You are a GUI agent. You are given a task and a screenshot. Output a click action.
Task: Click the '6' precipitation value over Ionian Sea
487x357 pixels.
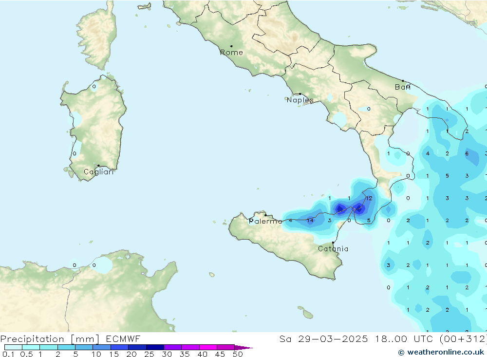point(467,153)
